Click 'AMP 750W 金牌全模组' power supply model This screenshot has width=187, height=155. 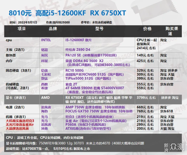click(83, 107)
